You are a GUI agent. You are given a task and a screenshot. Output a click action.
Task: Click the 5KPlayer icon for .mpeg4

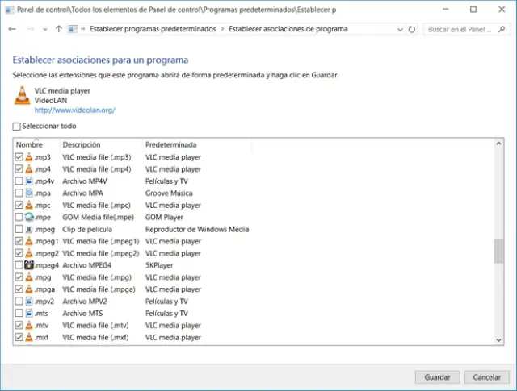(x=29, y=265)
